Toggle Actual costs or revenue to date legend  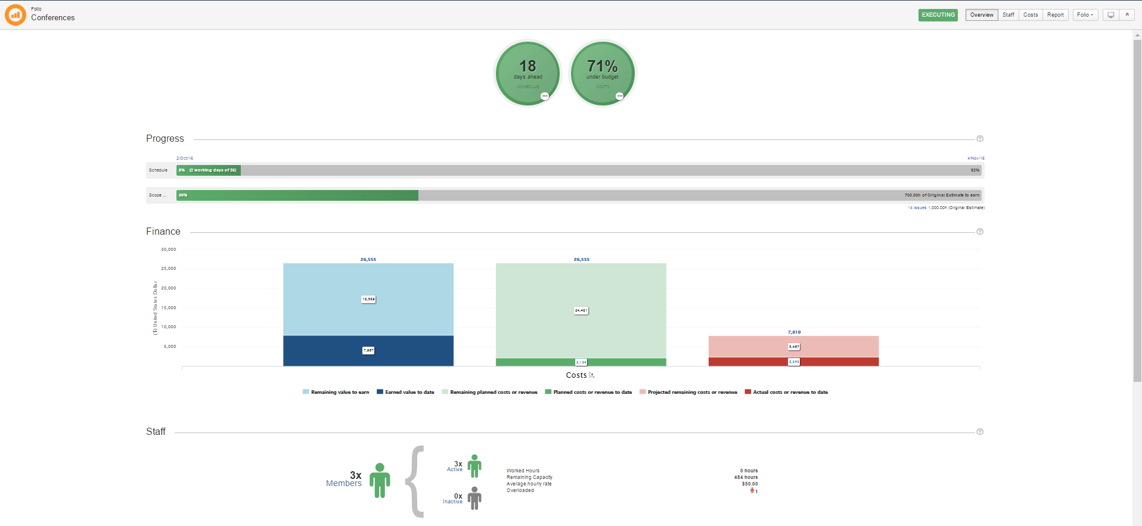click(786, 392)
